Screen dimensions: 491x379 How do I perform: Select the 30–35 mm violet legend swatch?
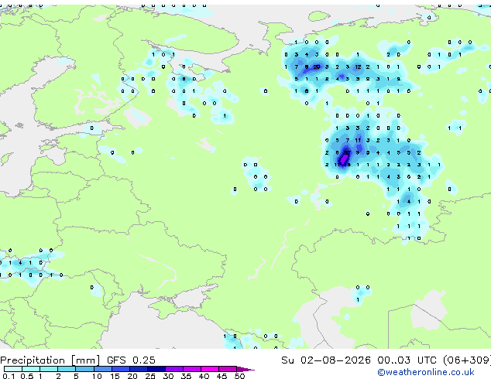[x=173, y=369]
